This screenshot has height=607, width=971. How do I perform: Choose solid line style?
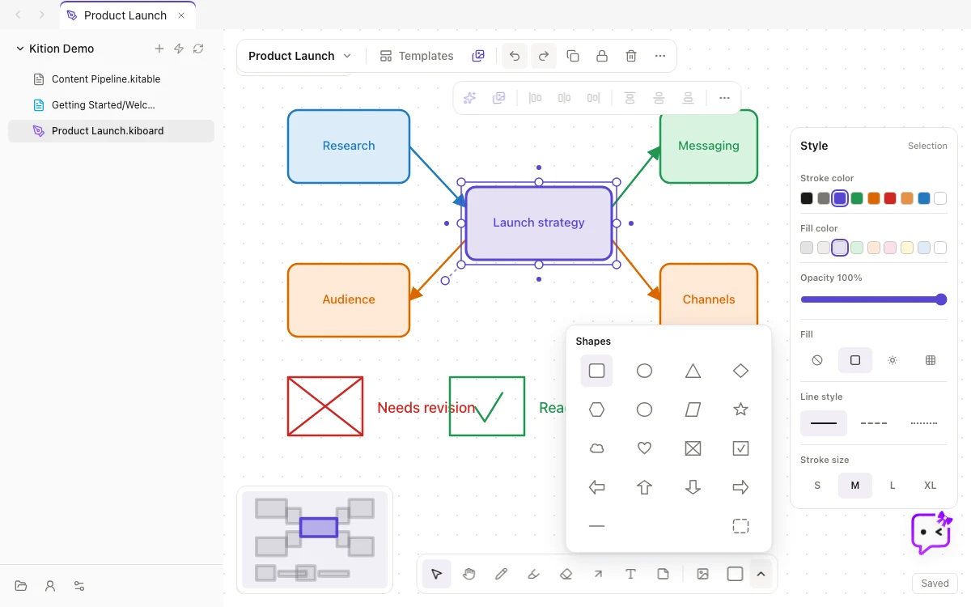pos(824,423)
